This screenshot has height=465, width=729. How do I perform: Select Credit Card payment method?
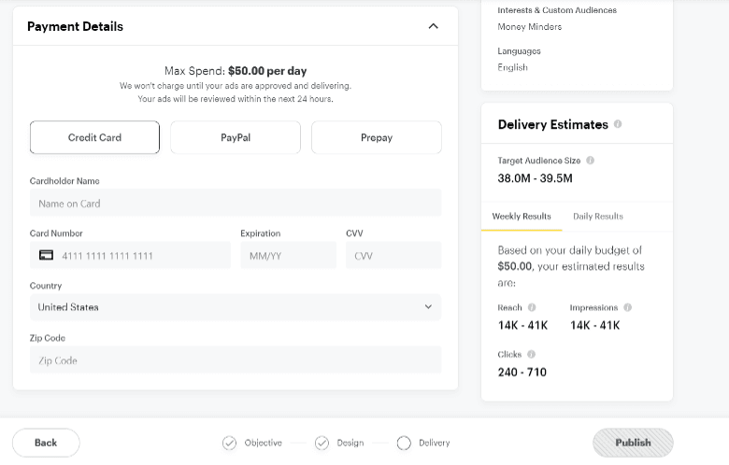click(x=94, y=137)
